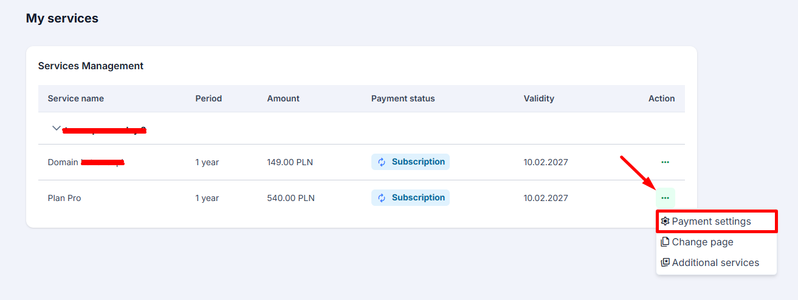Image resolution: width=798 pixels, height=300 pixels.
Task: Click the refresh icon in the Domain Subscription badge
Action: point(382,162)
